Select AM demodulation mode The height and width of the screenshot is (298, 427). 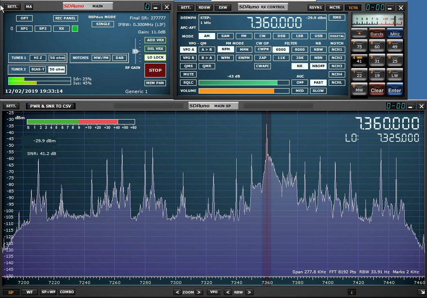207,36
